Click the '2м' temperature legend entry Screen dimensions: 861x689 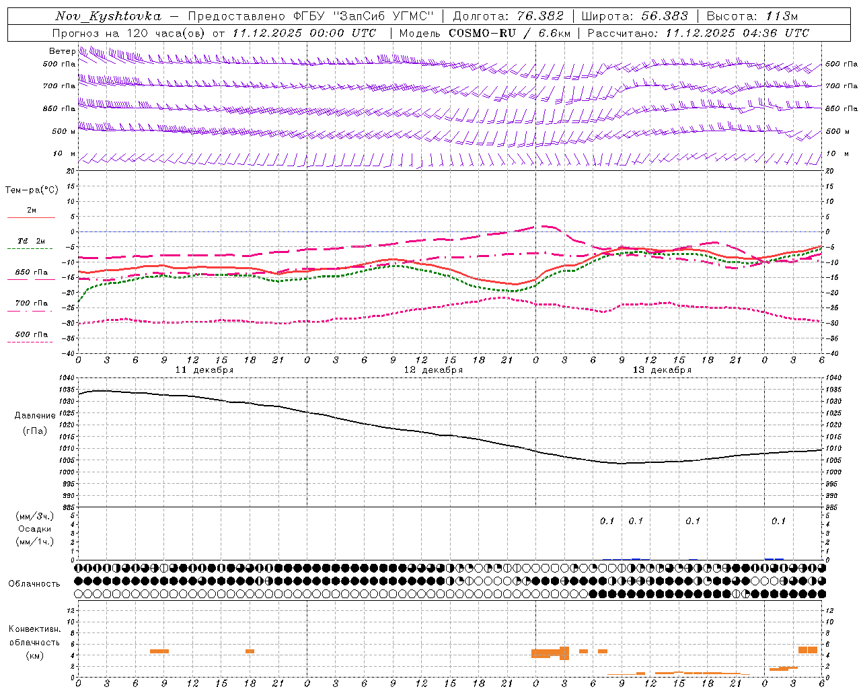[32, 210]
